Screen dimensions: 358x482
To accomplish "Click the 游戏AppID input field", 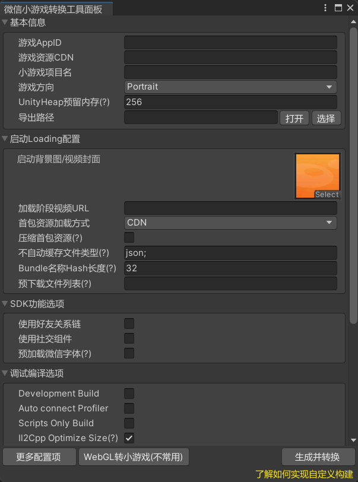I will point(230,43).
